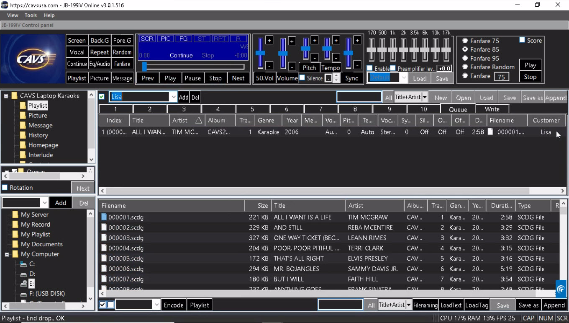The height and width of the screenshot is (323, 569).
Task: Open the Help menu
Action: pyautogui.click(x=49, y=15)
